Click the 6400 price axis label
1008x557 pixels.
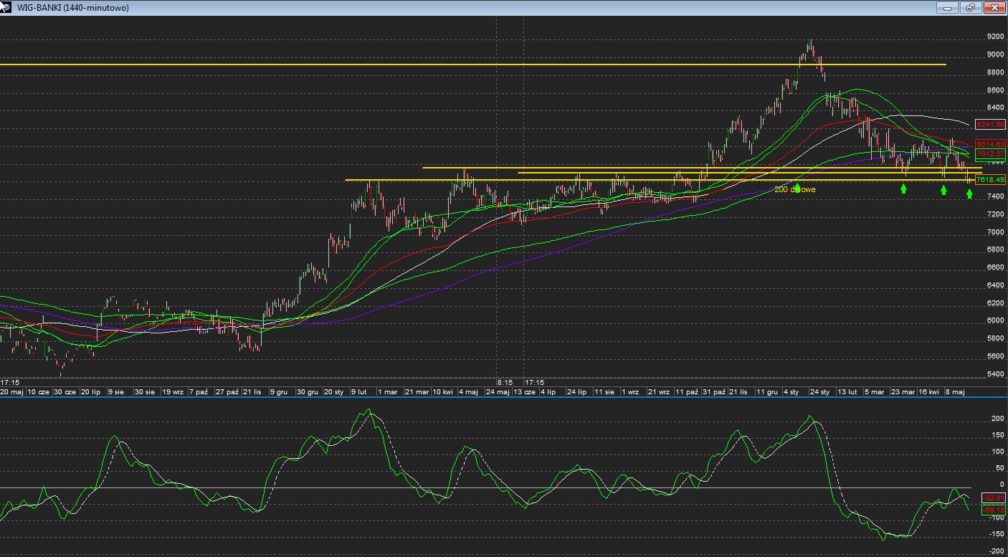click(x=995, y=285)
